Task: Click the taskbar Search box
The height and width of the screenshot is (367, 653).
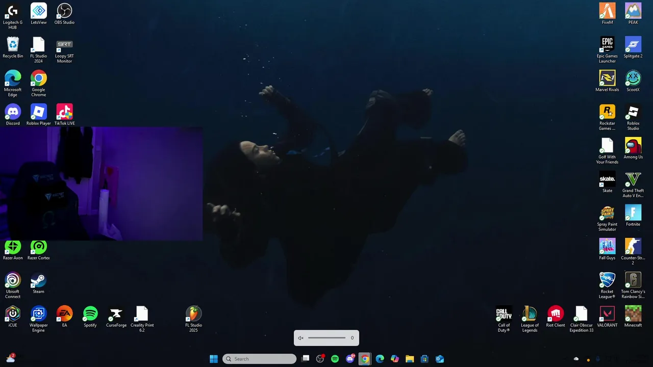Action: coord(260,359)
